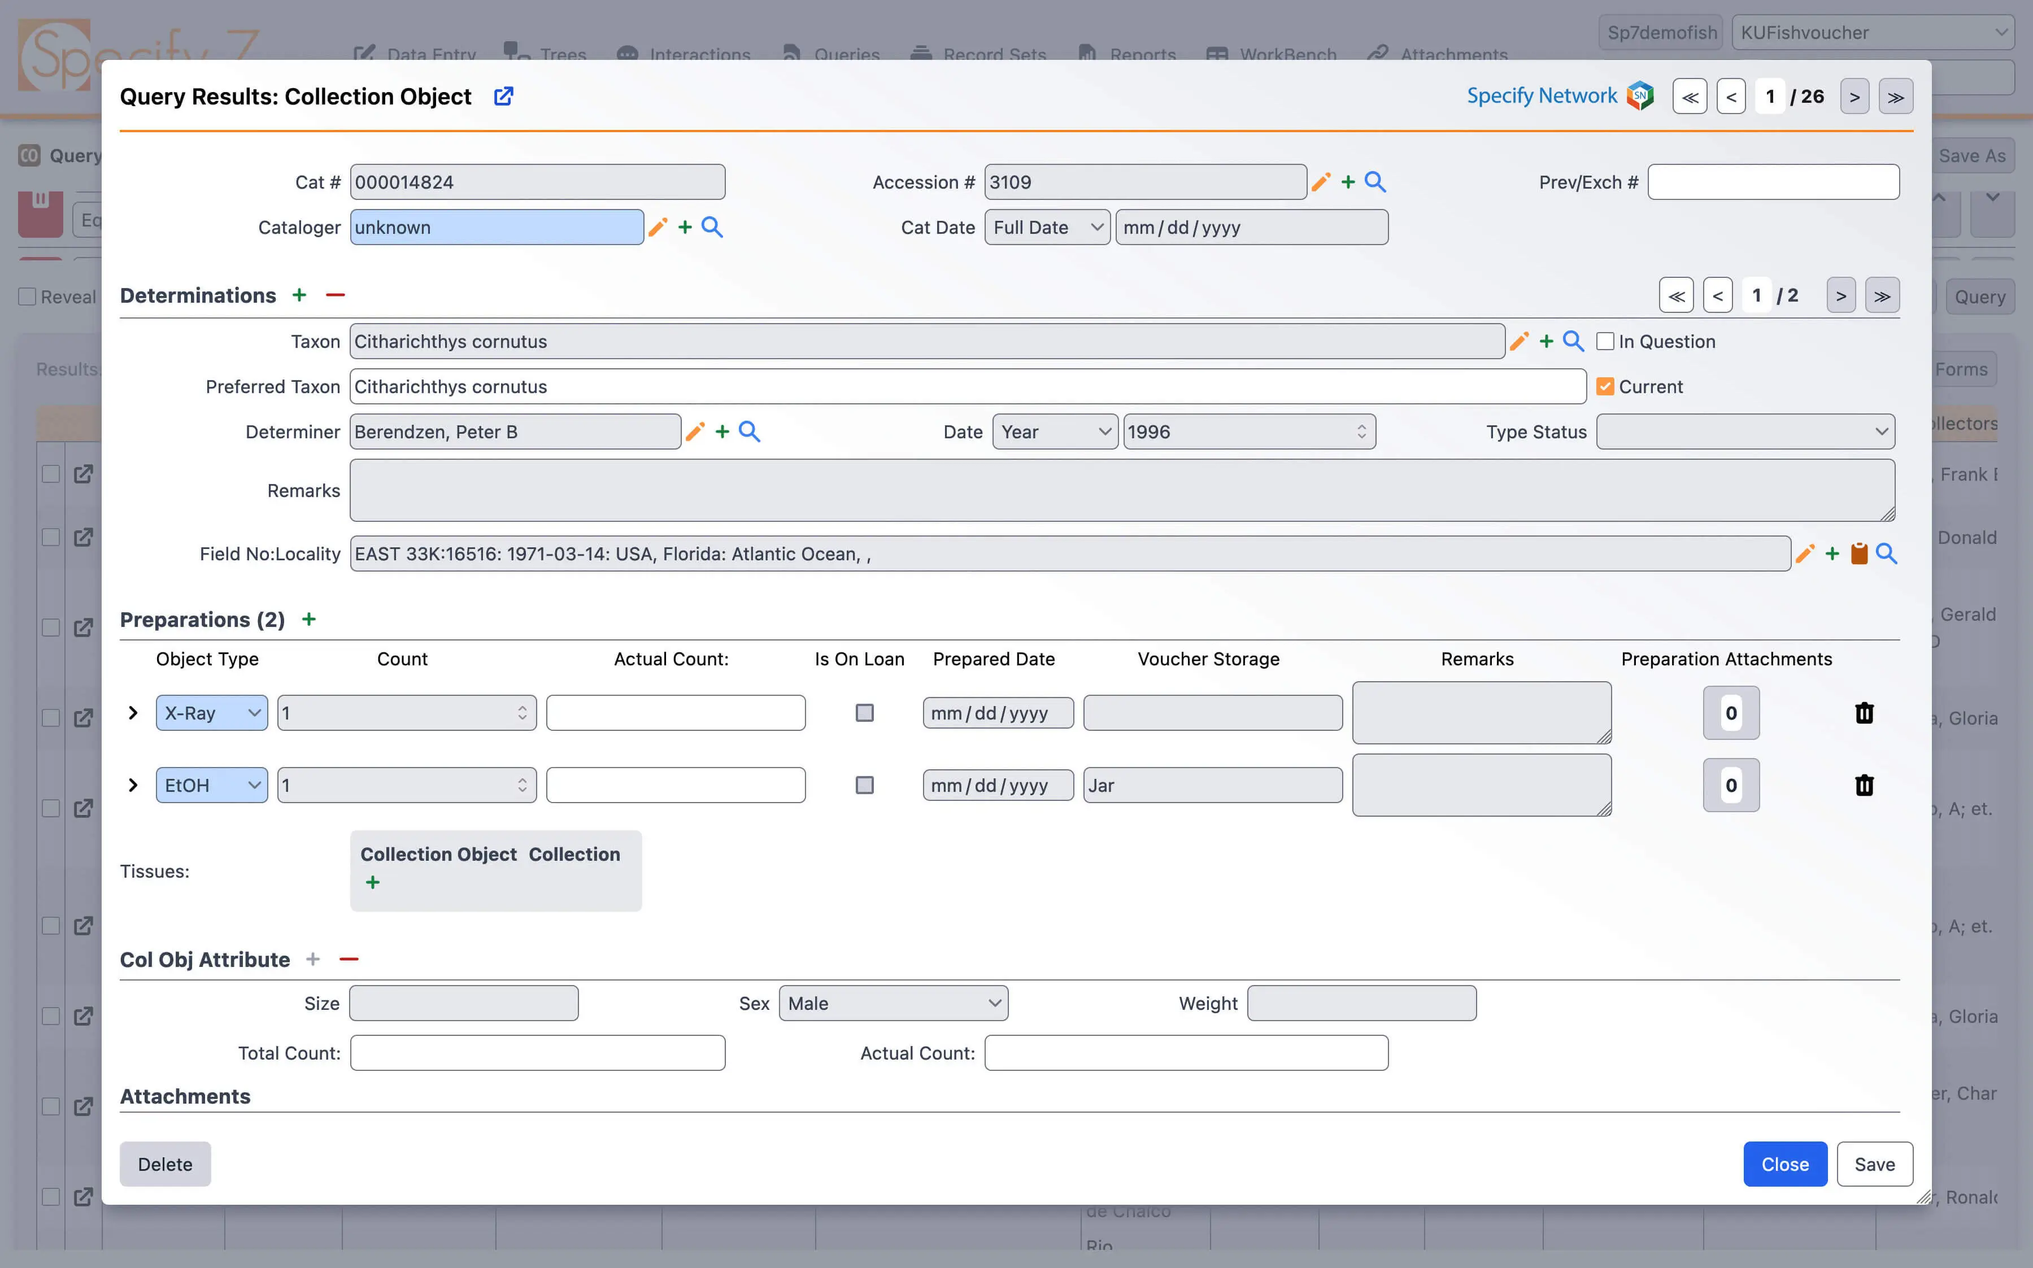Search Taxon with magnifier icon
The image size is (2033, 1268).
coord(1573,341)
